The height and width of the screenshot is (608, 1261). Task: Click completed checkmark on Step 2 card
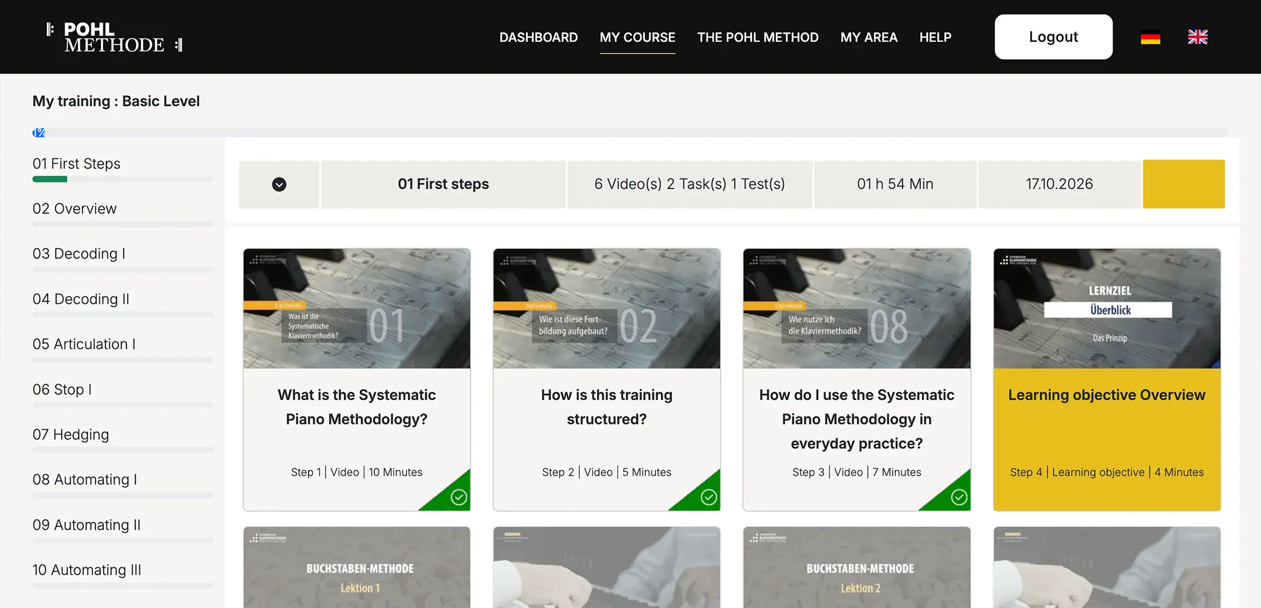(708, 497)
